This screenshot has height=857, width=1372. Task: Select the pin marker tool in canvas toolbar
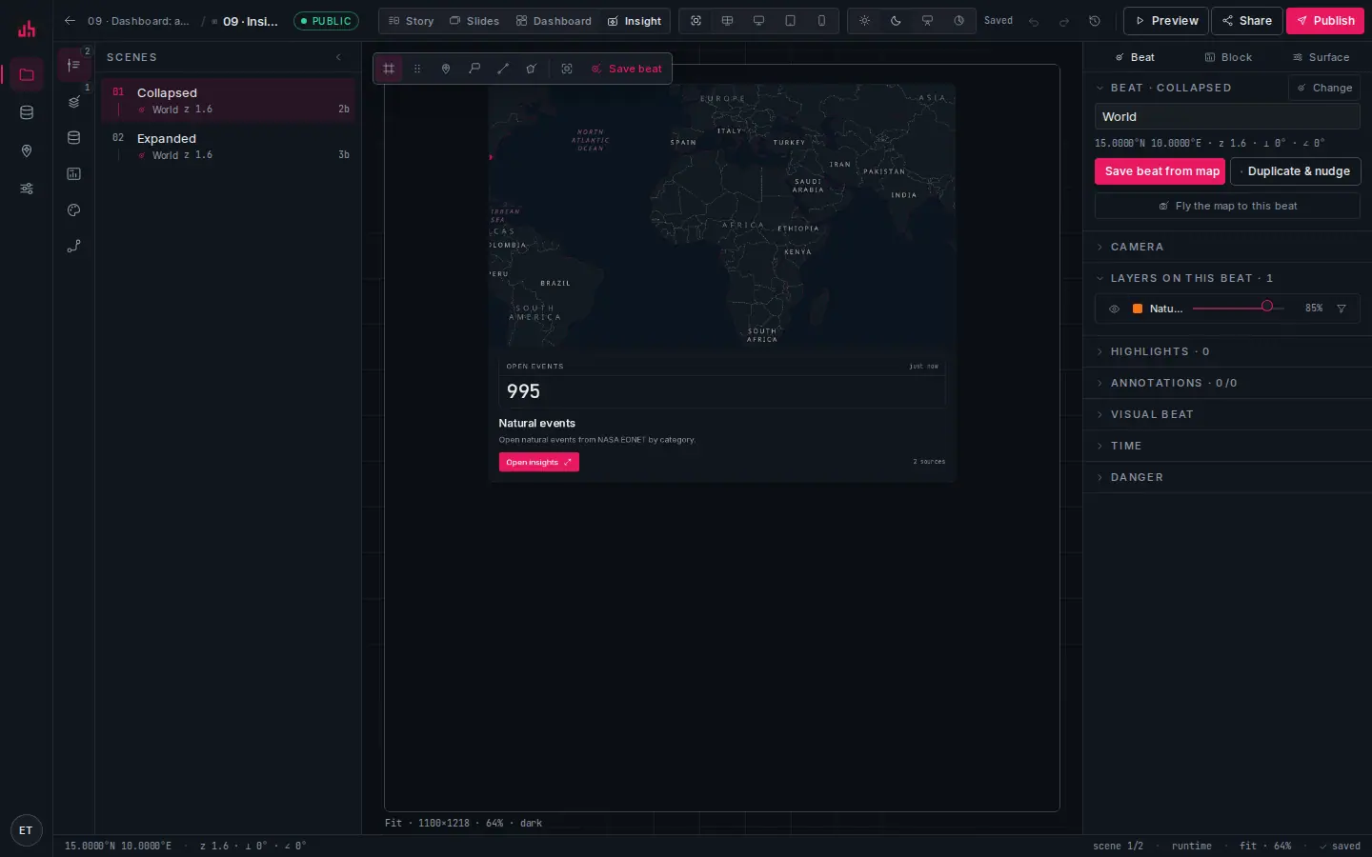(x=446, y=69)
